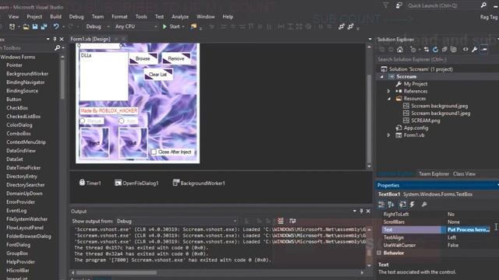Screen dimensions: 499x280
Task: Select Sccream background.jpeg in Resources
Action: pos(439,106)
